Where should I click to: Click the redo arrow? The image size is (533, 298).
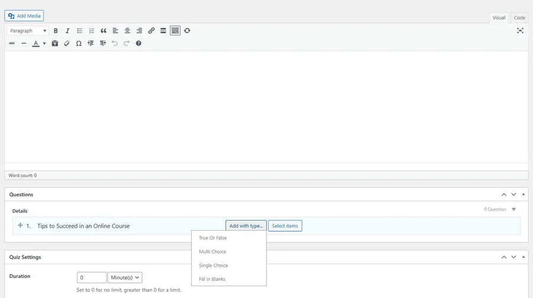[x=127, y=43]
